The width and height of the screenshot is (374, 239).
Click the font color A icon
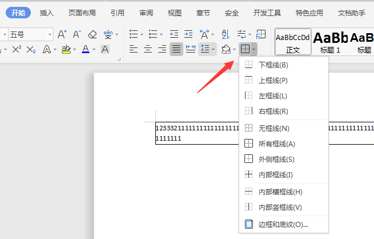point(86,49)
